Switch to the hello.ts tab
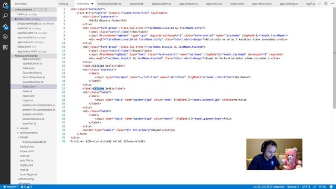The height and width of the screenshot is (189, 336). [x=64, y=4]
